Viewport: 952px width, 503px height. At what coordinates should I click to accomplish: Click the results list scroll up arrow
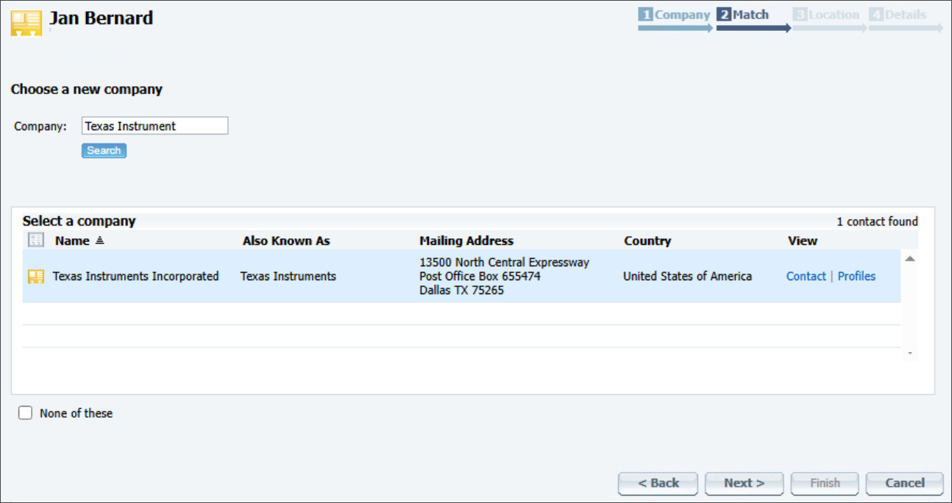[910, 259]
